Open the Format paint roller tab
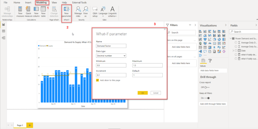 pyautogui.click(x=210, y=61)
